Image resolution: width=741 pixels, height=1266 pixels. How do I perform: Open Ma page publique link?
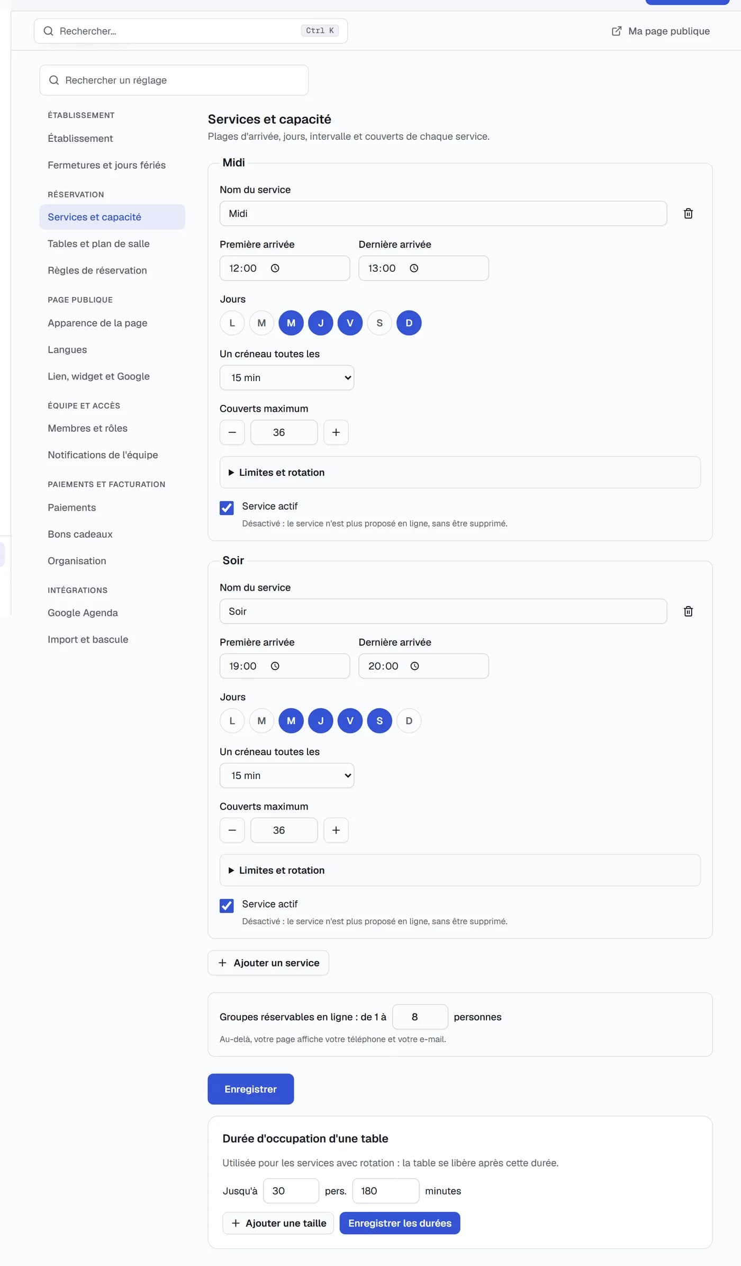click(x=661, y=31)
